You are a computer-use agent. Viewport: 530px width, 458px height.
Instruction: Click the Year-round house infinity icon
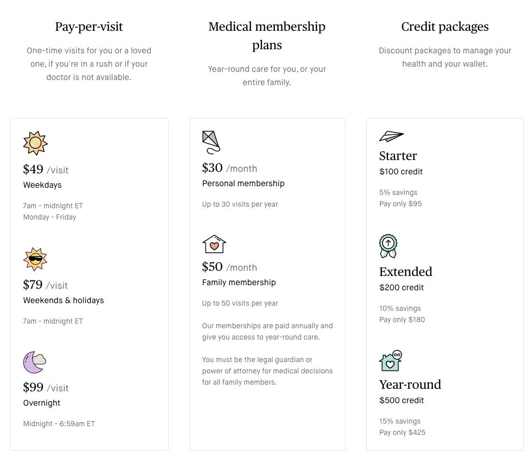(x=391, y=361)
